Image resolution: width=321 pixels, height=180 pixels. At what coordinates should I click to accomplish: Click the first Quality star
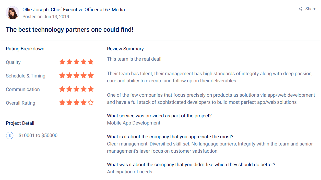(x=62, y=62)
